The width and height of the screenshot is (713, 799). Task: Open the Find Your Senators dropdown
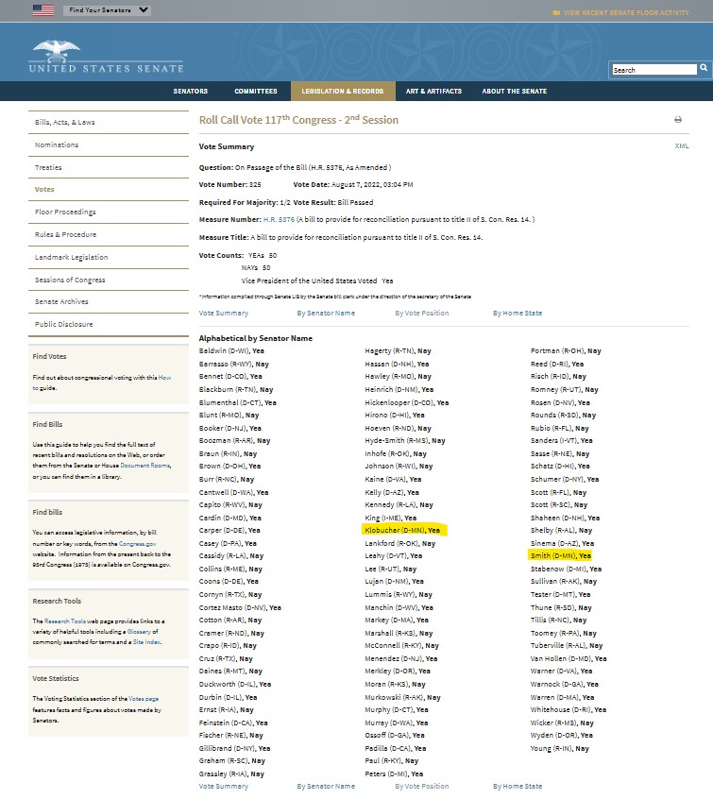(108, 10)
